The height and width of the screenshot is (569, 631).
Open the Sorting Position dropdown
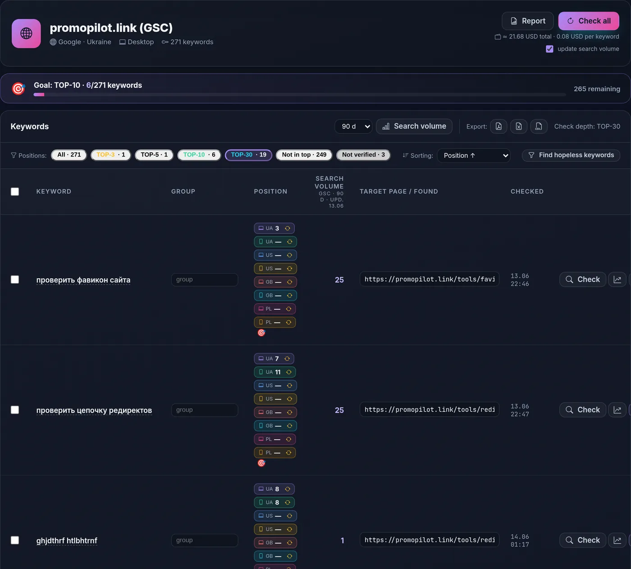pos(474,156)
